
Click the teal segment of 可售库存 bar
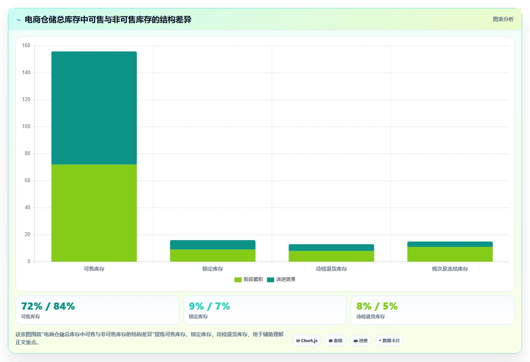(x=94, y=108)
